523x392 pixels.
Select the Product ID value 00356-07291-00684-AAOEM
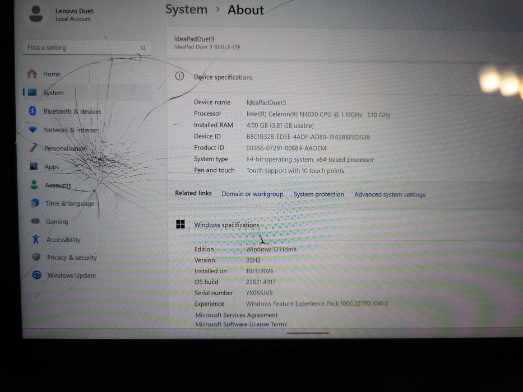pos(286,148)
